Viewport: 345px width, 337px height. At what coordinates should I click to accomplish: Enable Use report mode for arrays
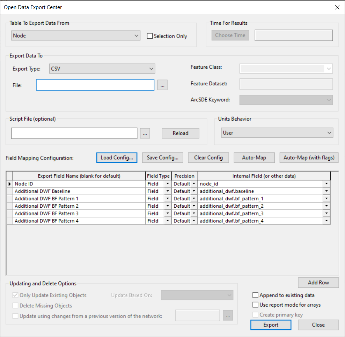pos(256,305)
